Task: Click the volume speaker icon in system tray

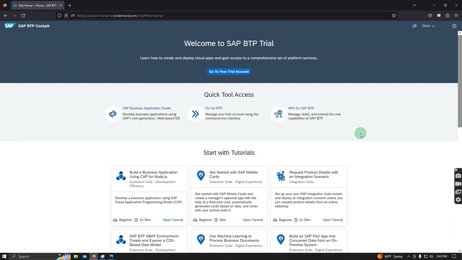Action: pos(431,256)
